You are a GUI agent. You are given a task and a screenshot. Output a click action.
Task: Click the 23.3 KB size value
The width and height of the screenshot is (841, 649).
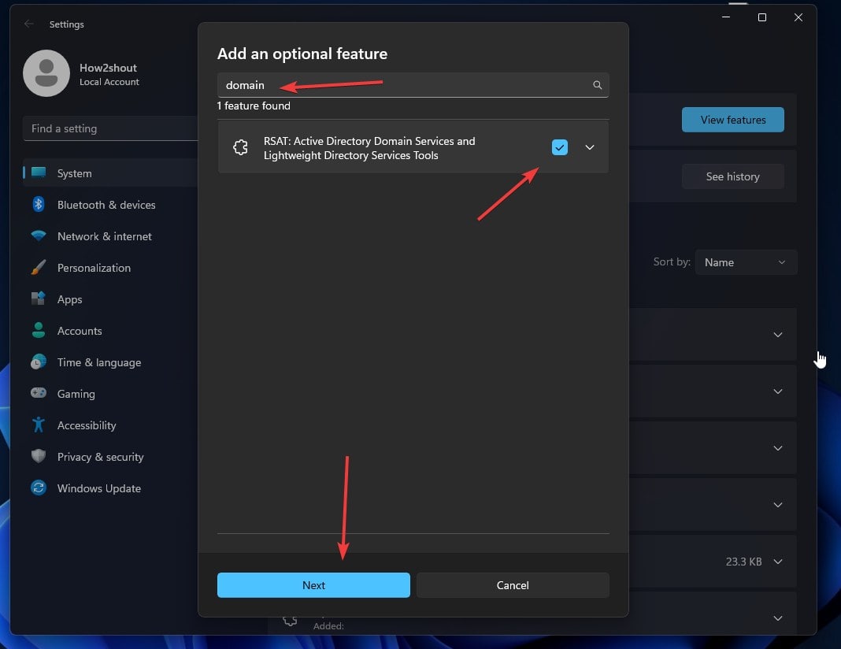click(743, 562)
